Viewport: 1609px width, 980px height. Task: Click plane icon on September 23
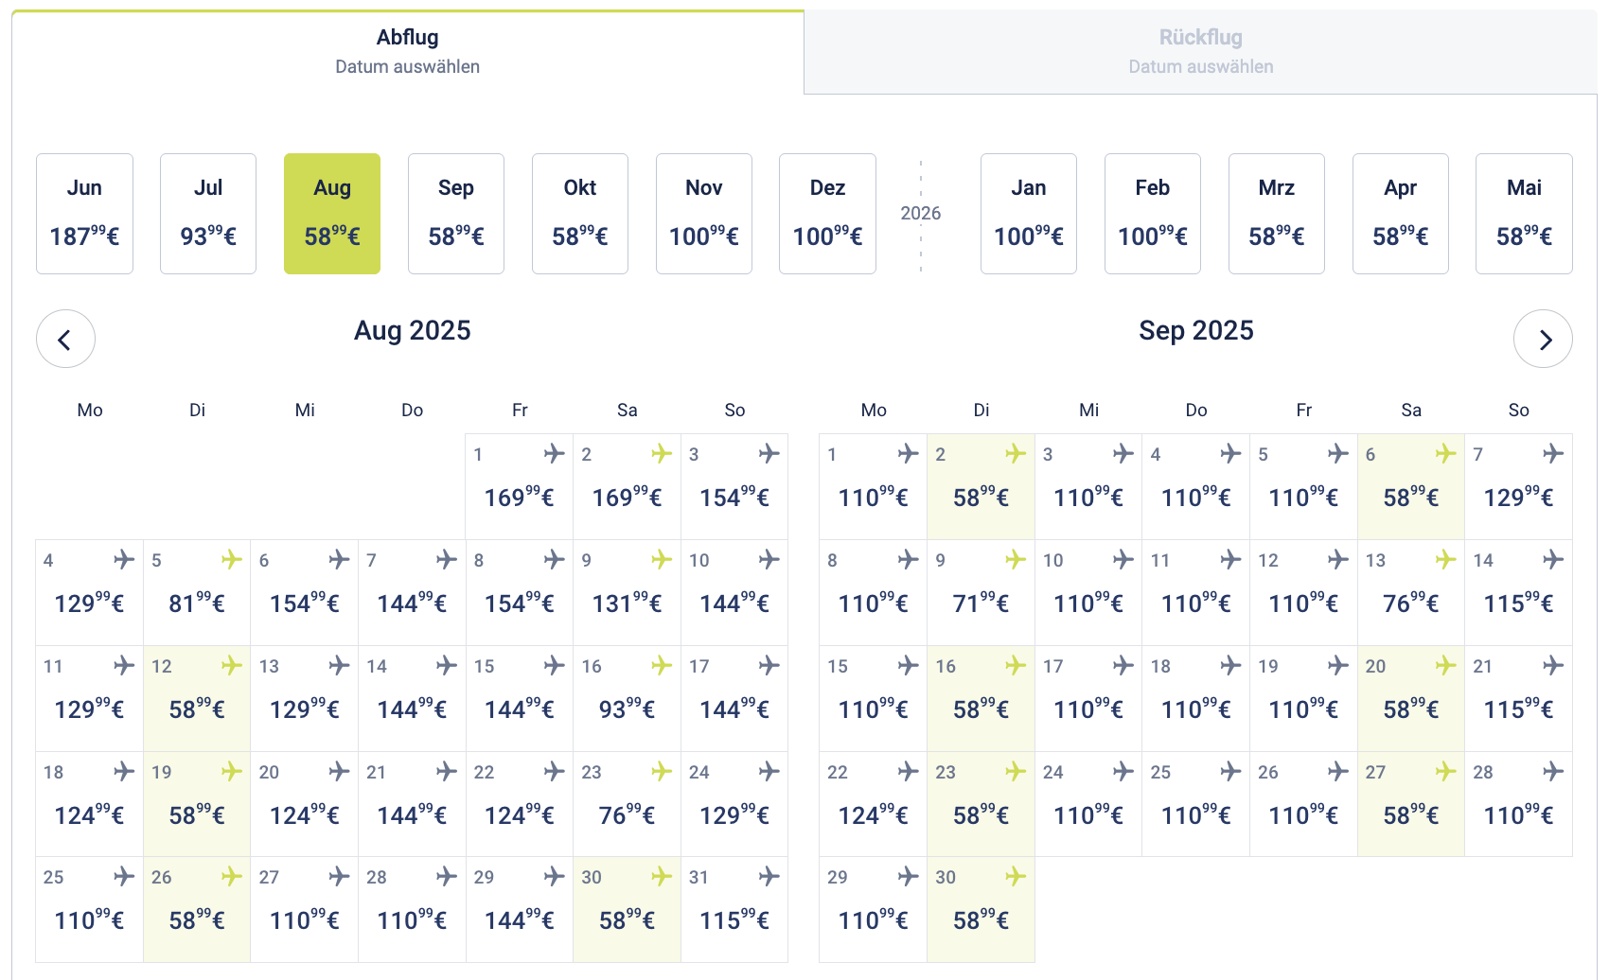1016,772
